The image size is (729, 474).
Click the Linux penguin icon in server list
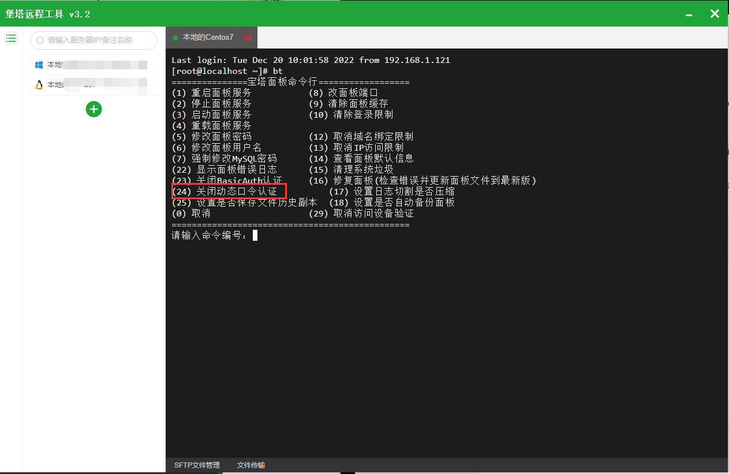click(39, 85)
